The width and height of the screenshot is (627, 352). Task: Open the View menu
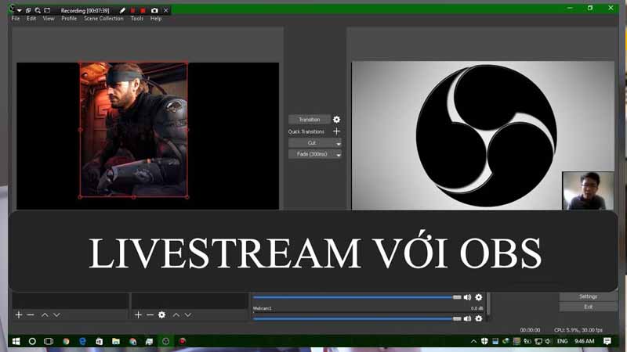point(49,18)
